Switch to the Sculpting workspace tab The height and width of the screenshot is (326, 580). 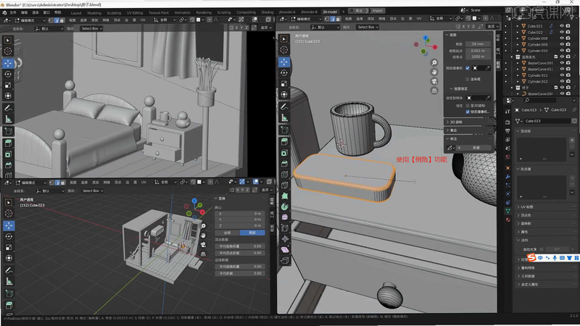tap(114, 12)
